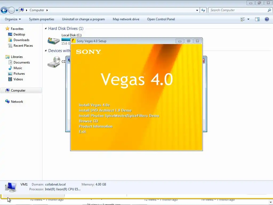Click Browse CD in setup
Viewport: 273px width, 205px height.
[89, 121]
